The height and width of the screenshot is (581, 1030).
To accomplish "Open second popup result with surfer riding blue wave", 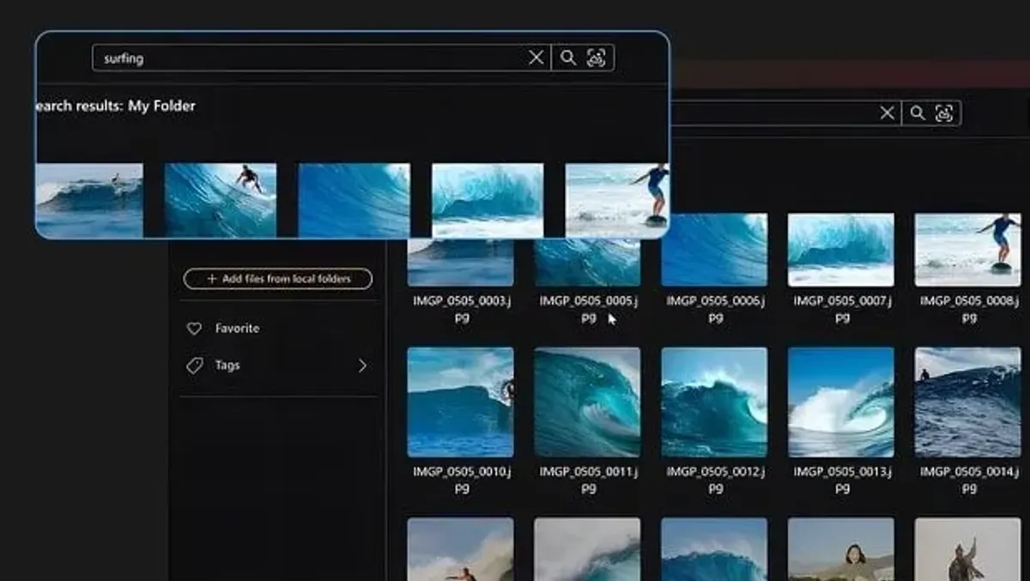I will coord(221,200).
